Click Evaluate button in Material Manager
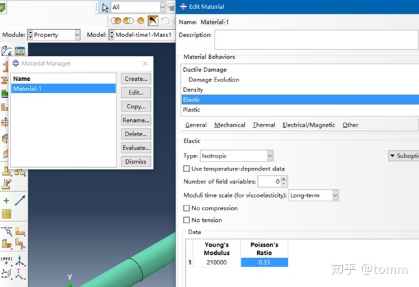The image size is (419, 287). [136, 148]
